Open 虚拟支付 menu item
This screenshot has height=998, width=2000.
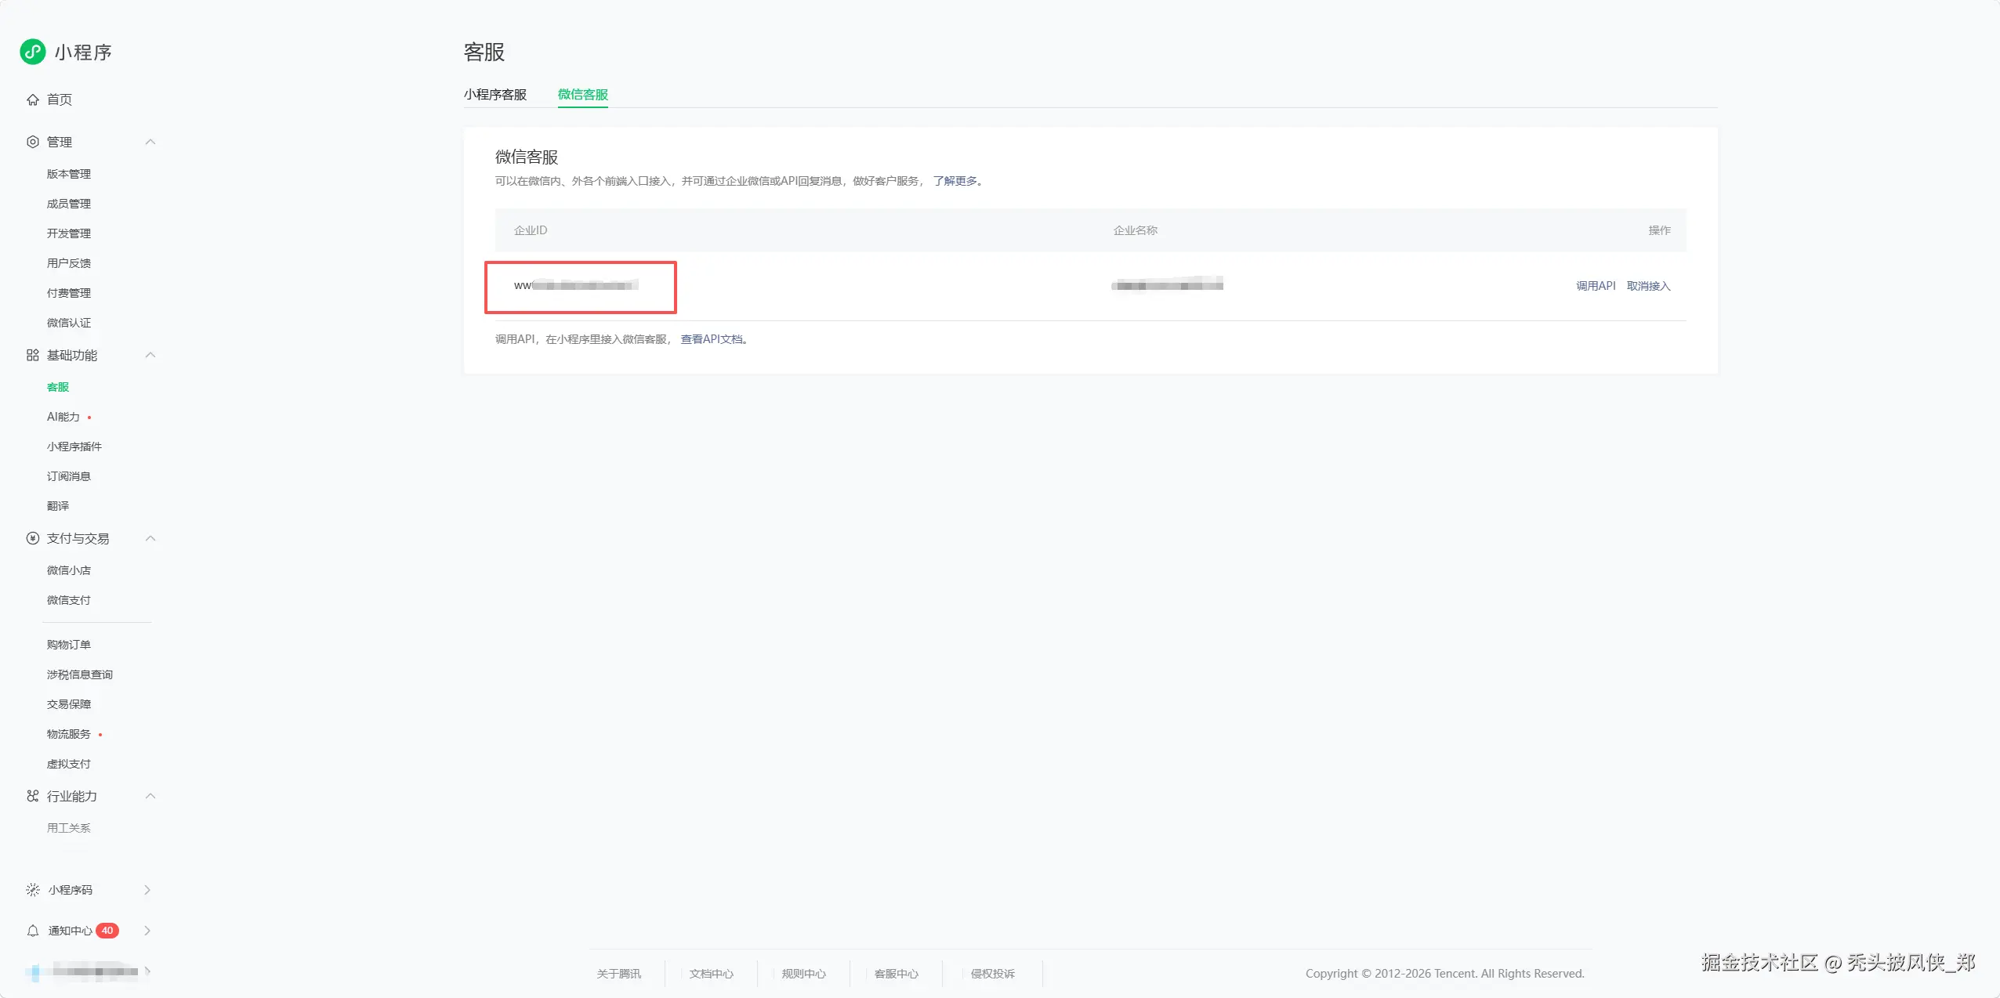point(69,764)
